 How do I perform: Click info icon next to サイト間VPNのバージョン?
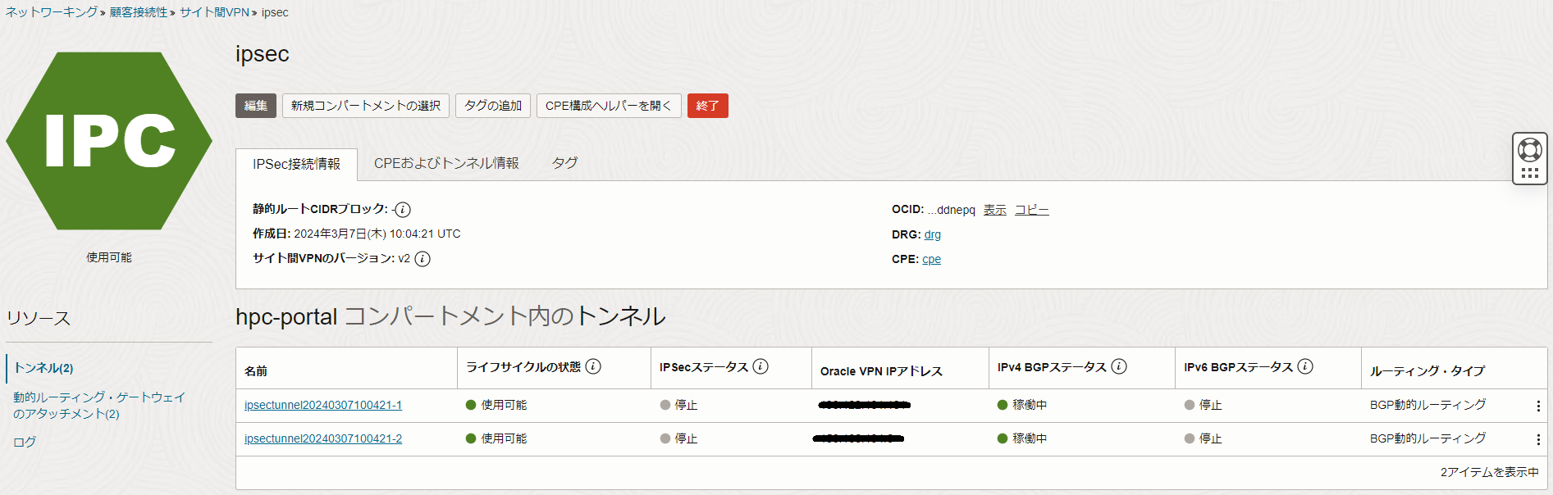click(x=423, y=259)
